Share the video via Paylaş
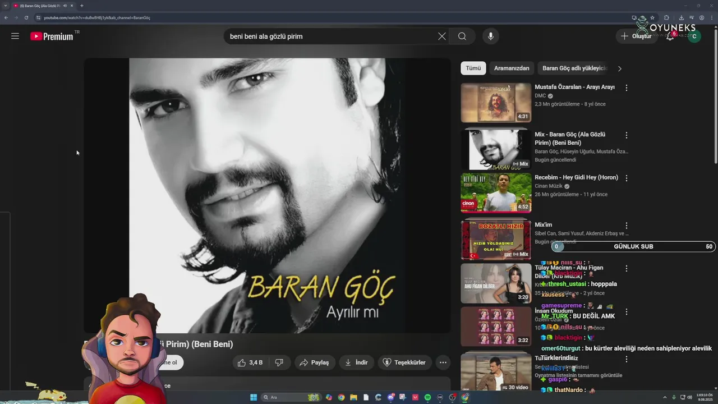This screenshot has width=718, height=404. (x=315, y=362)
